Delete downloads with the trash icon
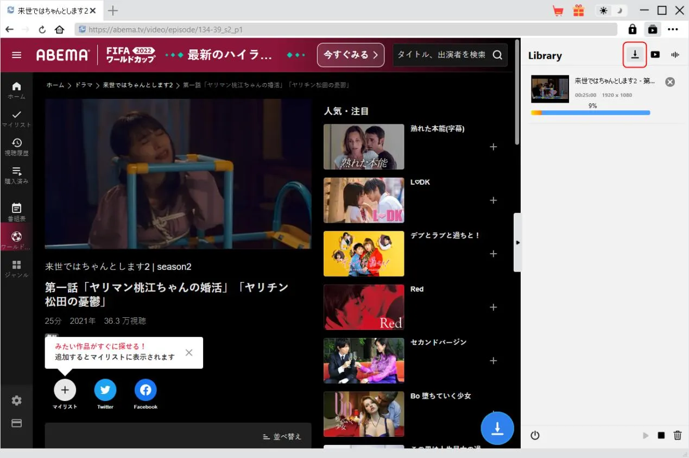Viewport: 689px width, 458px height. coord(678,435)
